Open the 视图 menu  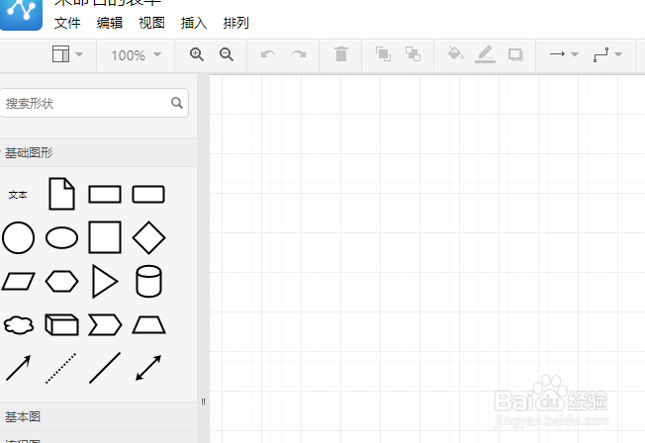151,23
